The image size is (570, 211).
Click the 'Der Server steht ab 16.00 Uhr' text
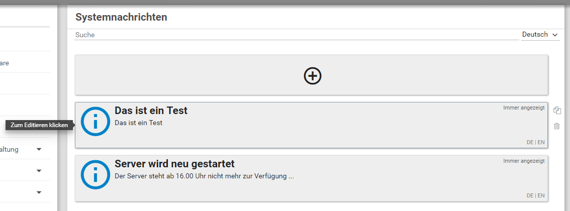click(x=204, y=176)
